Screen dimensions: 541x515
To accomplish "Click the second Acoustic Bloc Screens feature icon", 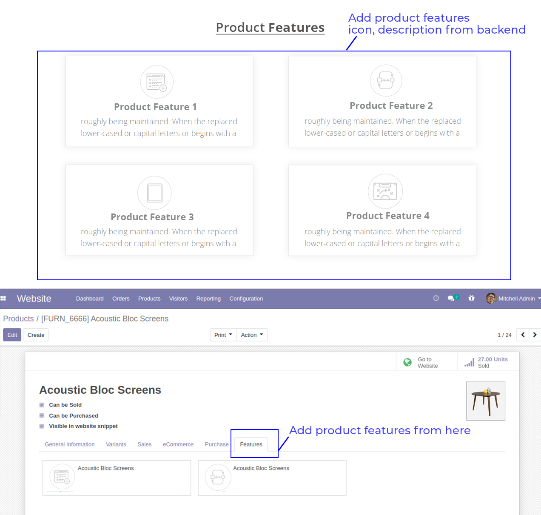I will click(218, 477).
